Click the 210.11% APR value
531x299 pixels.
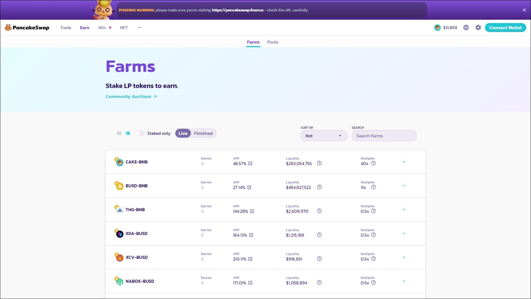(x=240, y=259)
